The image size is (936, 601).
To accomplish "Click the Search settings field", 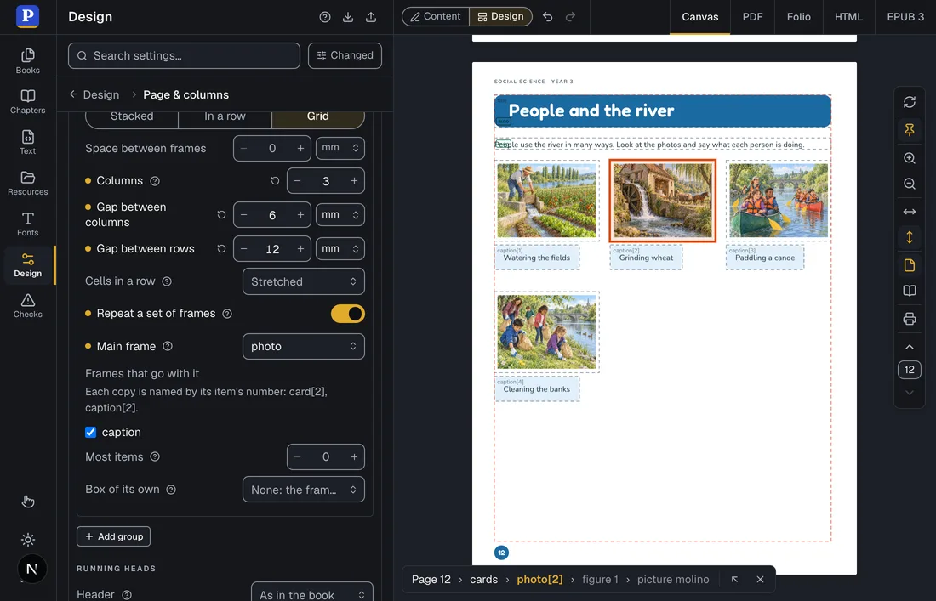I will point(185,55).
